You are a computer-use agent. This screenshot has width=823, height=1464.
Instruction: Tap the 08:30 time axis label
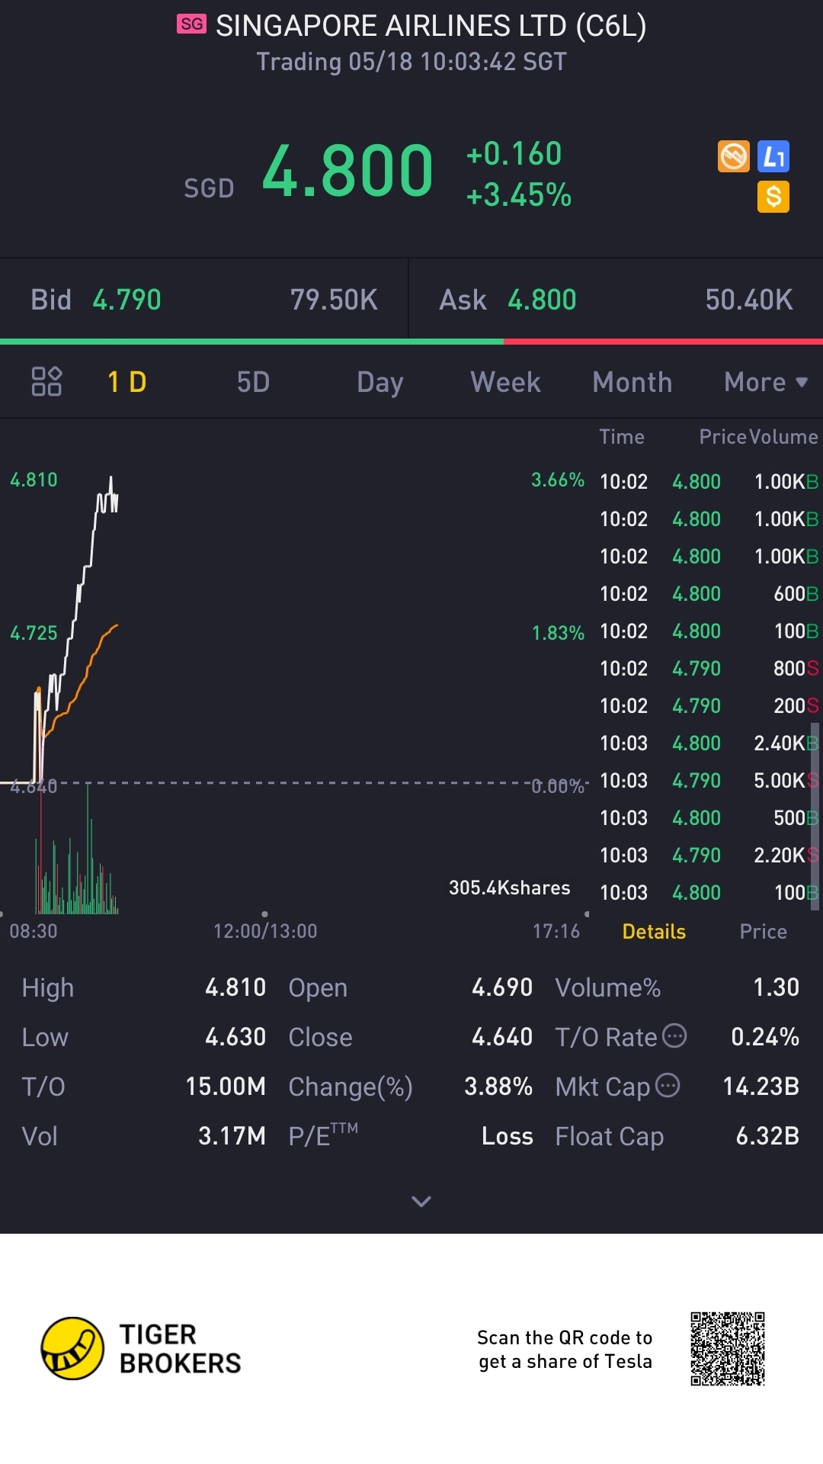[34, 931]
